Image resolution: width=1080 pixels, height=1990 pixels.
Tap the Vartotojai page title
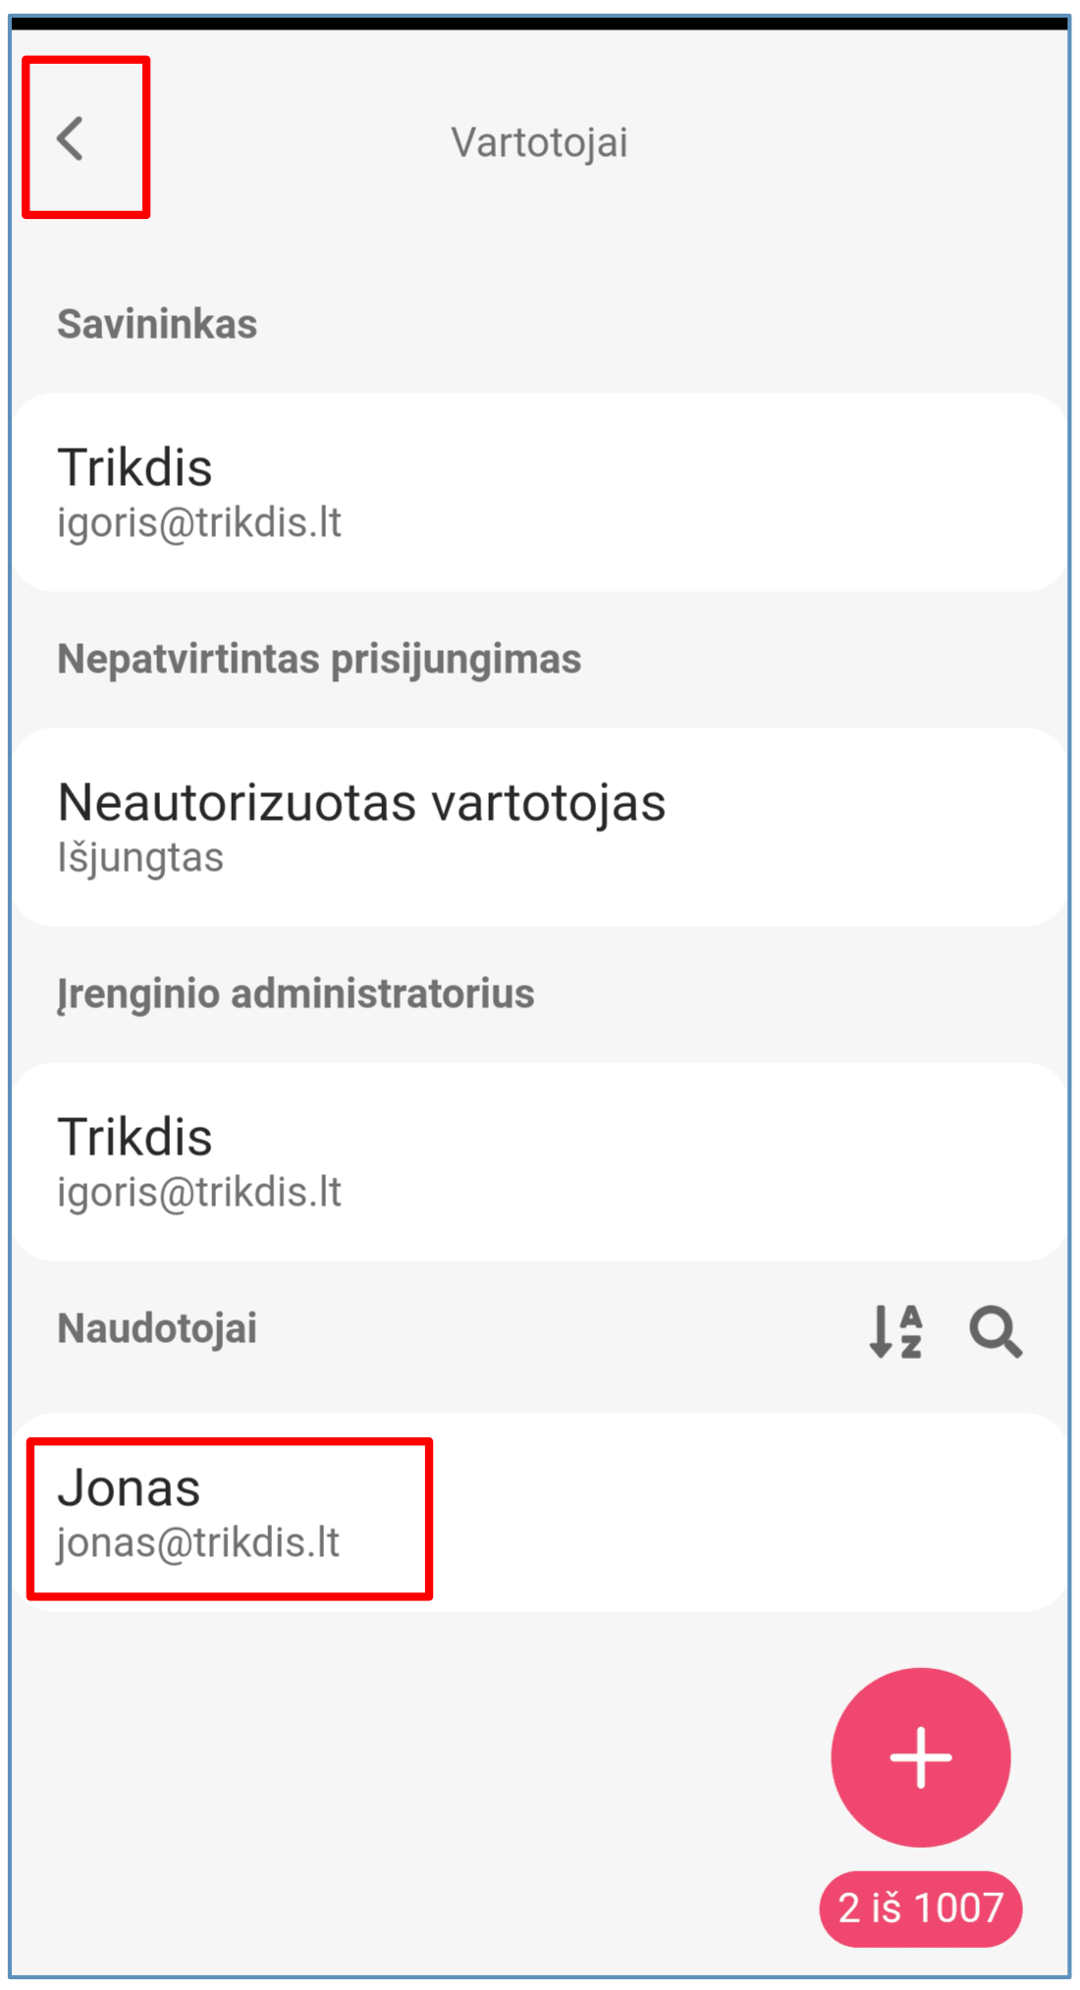point(539,142)
